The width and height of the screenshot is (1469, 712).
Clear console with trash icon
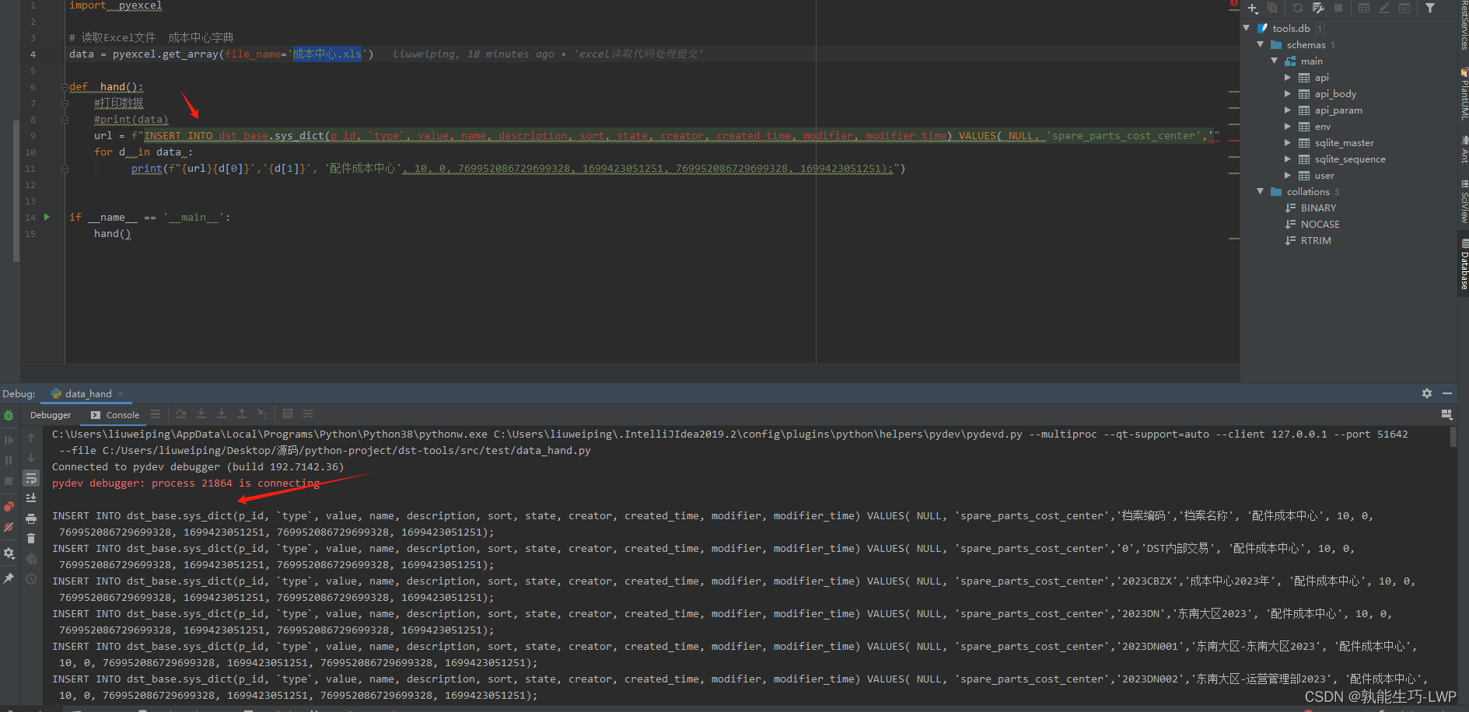point(31,539)
